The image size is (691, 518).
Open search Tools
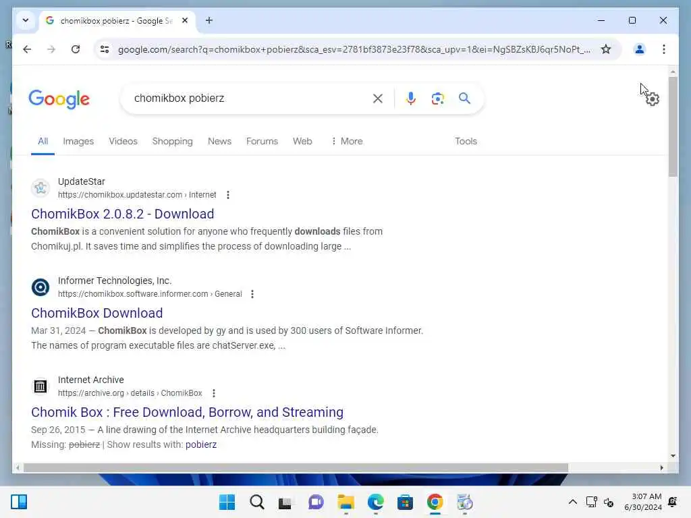pos(466,142)
